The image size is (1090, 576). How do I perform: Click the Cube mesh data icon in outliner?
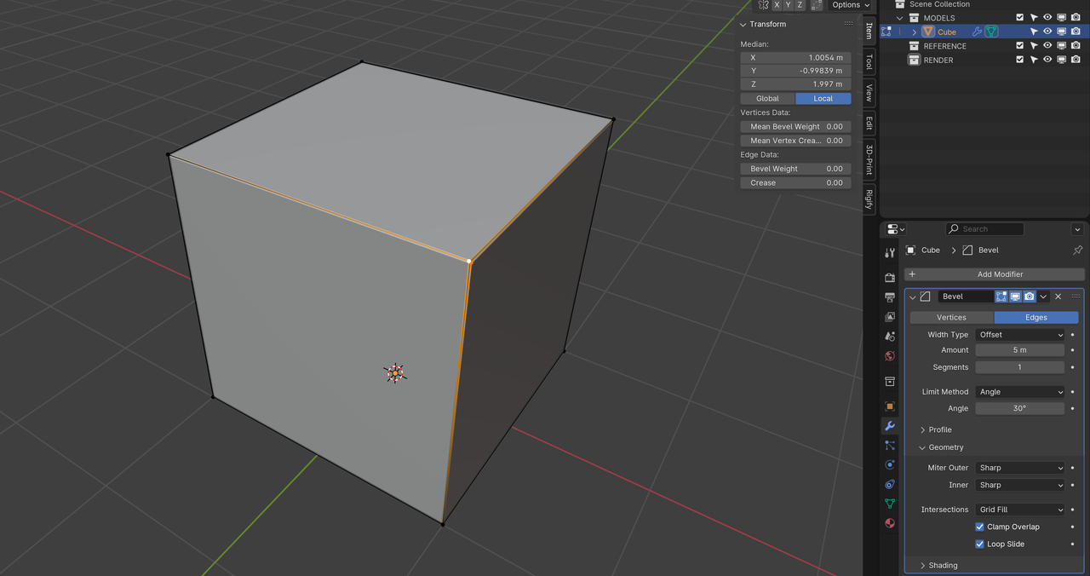pyautogui.click(x=992, y=32)
